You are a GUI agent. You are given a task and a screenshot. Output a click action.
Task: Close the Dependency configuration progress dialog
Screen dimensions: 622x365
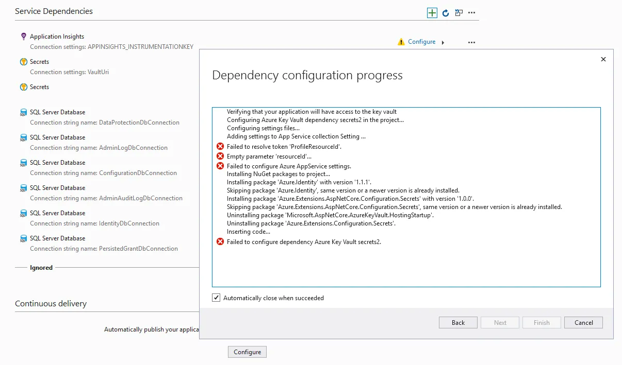pyautogui.click(x=603, y=60)
